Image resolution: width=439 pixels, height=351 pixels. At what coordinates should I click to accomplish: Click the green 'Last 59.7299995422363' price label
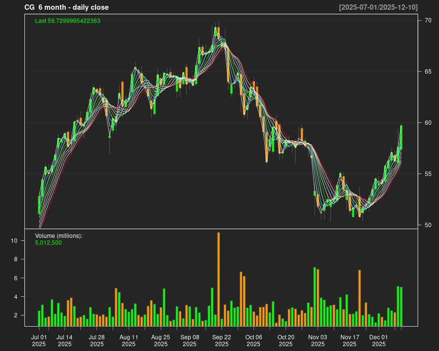68,21
